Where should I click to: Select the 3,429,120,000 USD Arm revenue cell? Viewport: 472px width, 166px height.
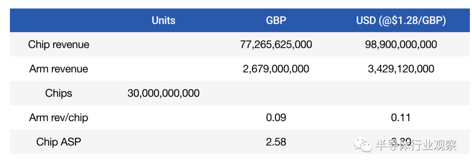click(x=401, y=69)
